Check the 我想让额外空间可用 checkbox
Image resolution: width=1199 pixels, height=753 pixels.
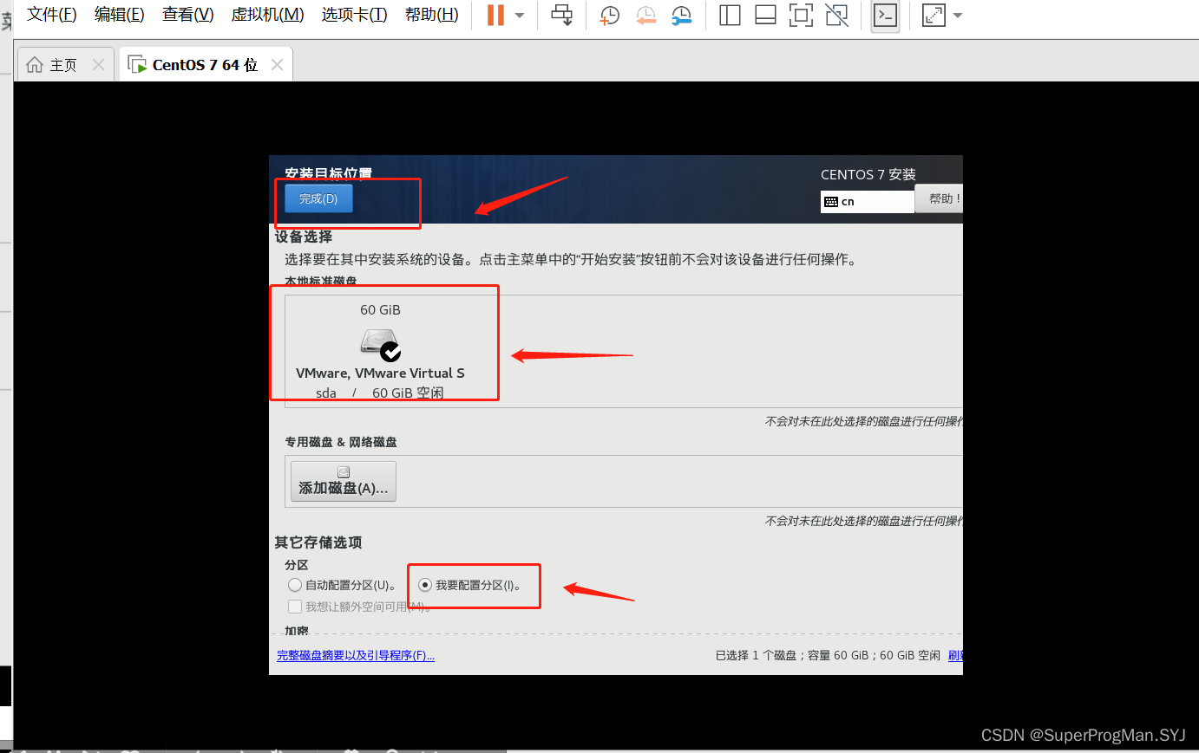(295, 607)
